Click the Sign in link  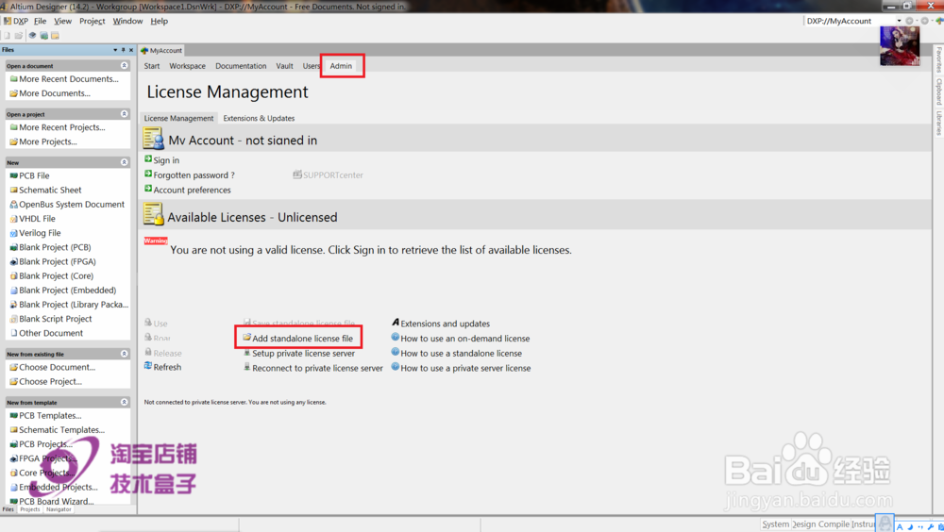tap(166, 160)
